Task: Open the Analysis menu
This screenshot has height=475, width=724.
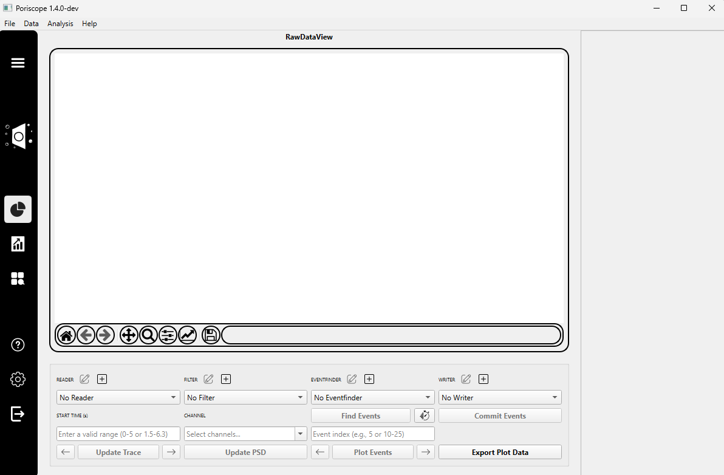Action: 60,24
